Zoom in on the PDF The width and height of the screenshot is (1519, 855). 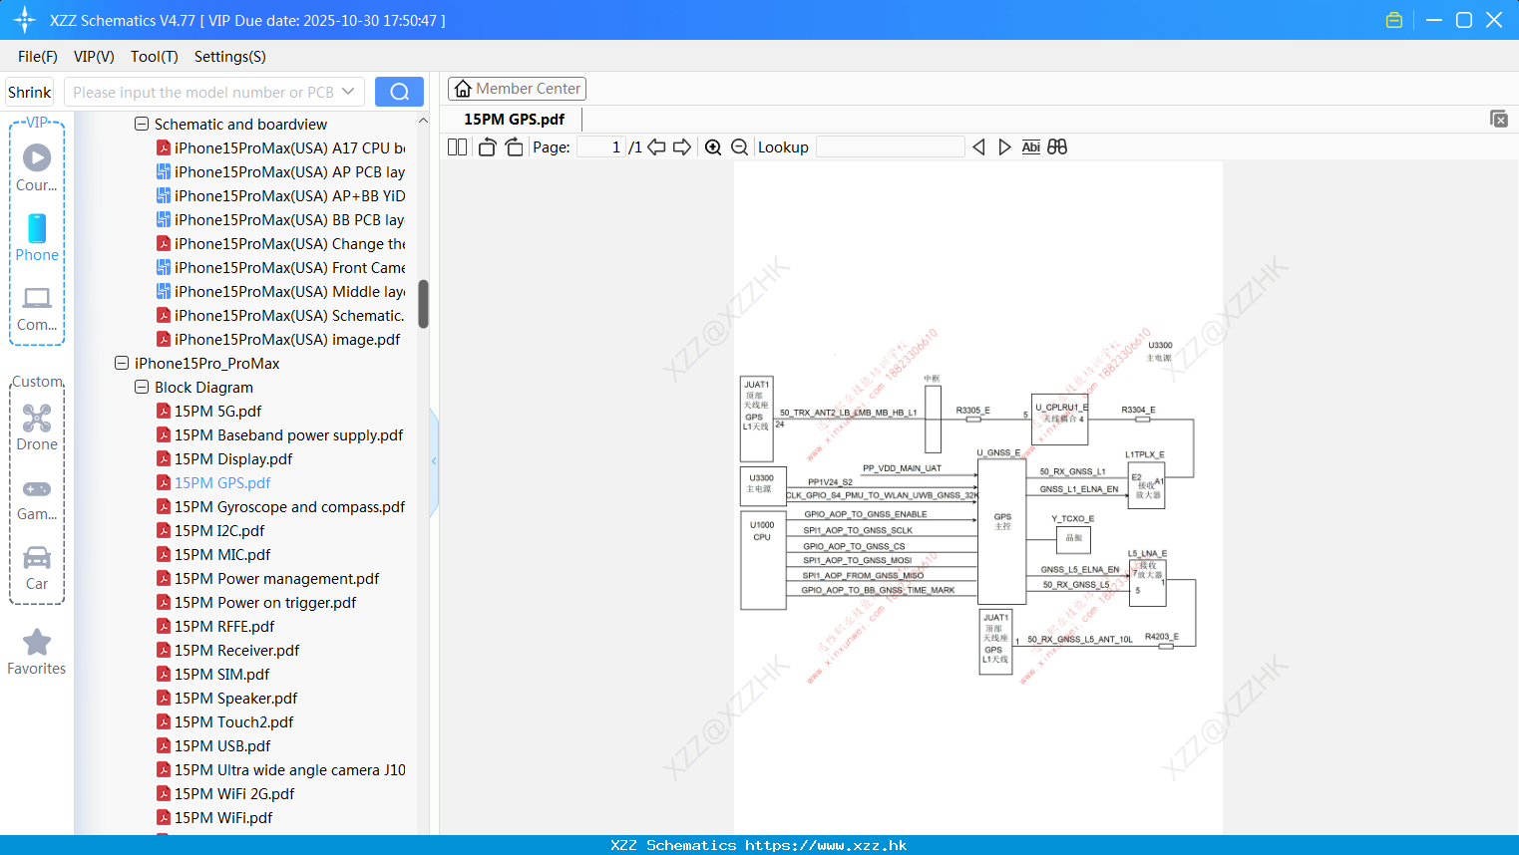713,146
